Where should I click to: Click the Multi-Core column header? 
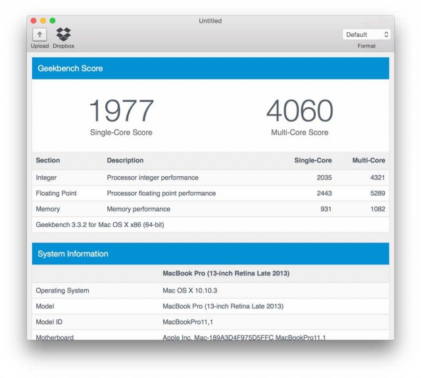pyautogui.click(x=368, y=160)
